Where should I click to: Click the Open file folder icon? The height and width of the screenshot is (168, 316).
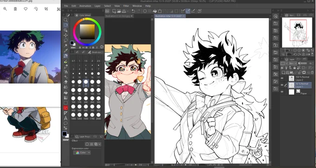119,11
